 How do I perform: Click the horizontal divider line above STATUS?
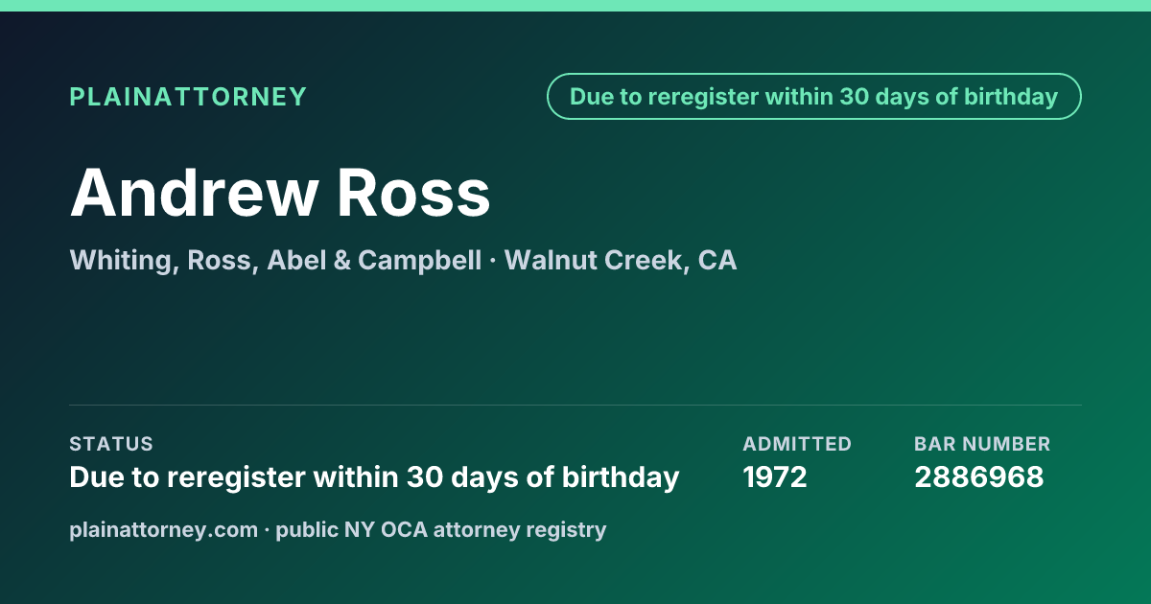pos(575,405)
